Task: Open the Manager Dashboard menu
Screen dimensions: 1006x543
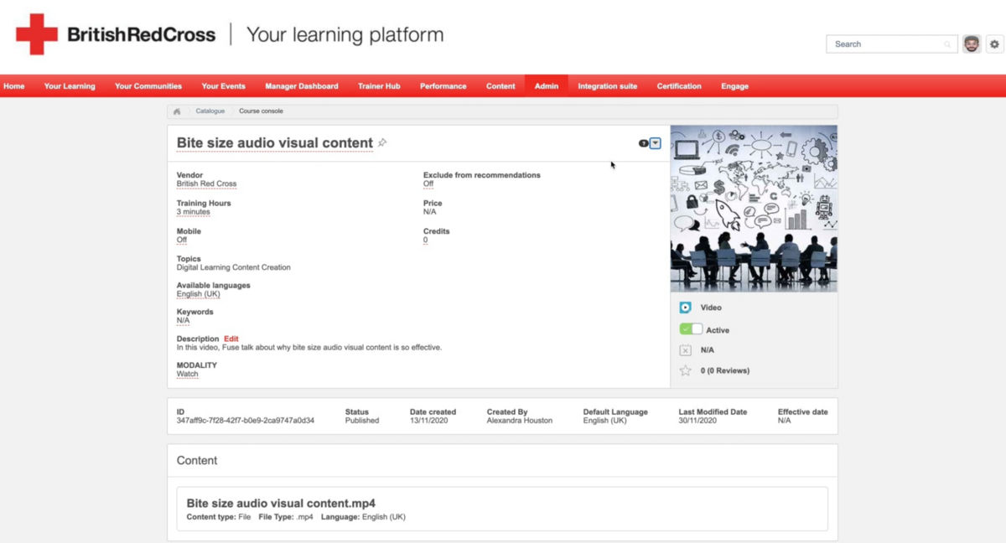Action: click(302, 86)
